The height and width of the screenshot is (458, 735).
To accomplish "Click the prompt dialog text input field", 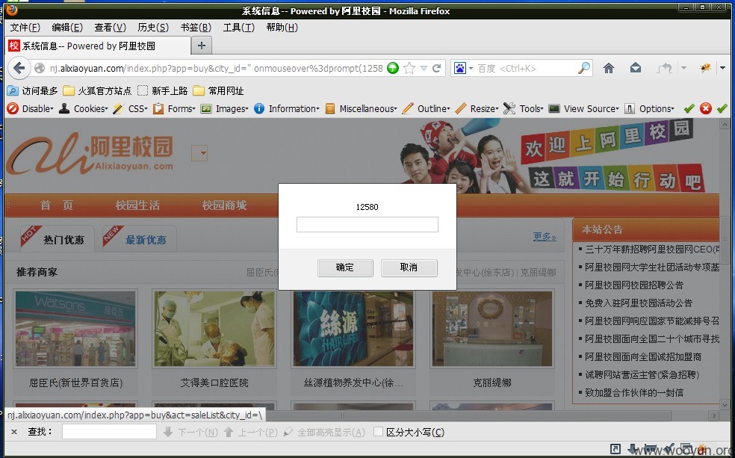I will coord(367,225).
